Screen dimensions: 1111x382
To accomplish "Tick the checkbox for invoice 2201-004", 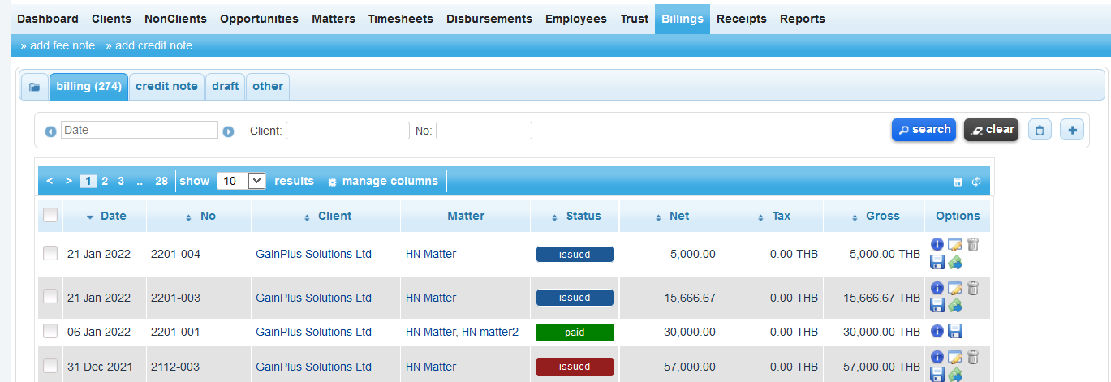I will coord(50,253).
